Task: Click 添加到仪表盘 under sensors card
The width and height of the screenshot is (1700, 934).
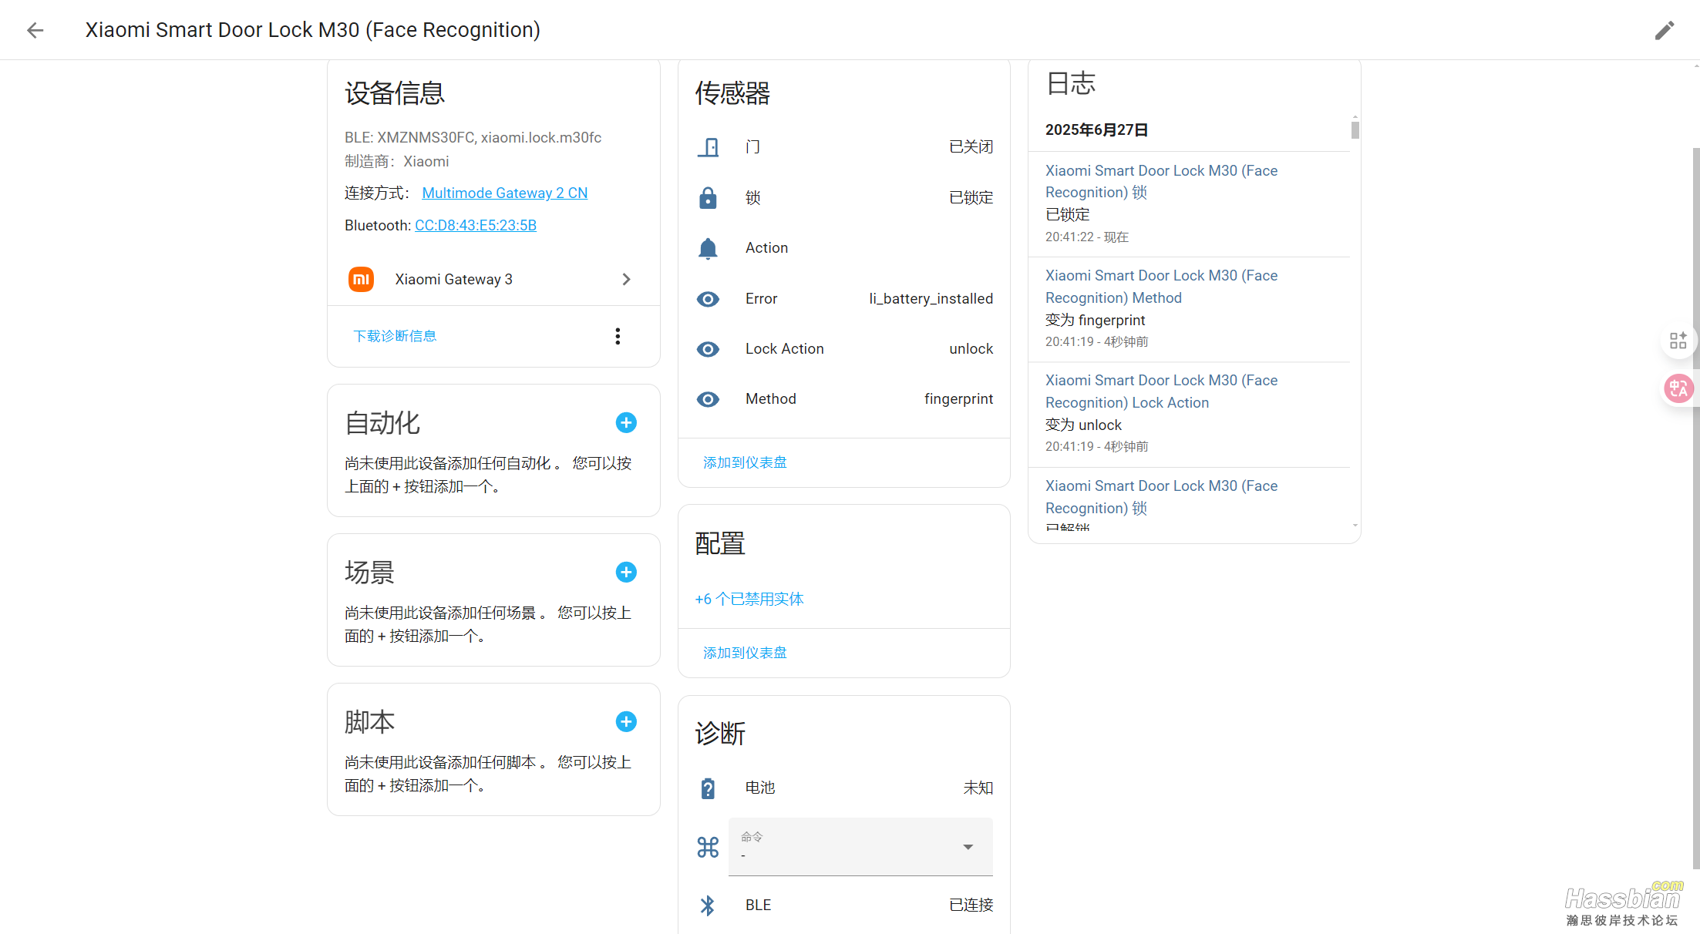Action: (745, 462)
